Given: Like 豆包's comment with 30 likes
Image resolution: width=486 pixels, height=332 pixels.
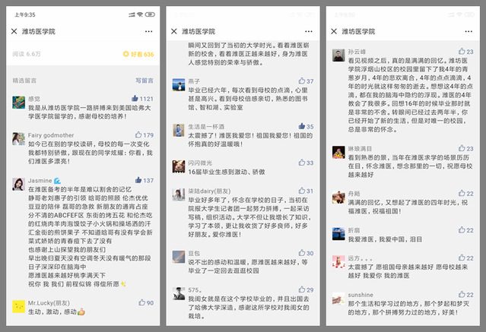Looking at the screenshot, I should (300, 253).
